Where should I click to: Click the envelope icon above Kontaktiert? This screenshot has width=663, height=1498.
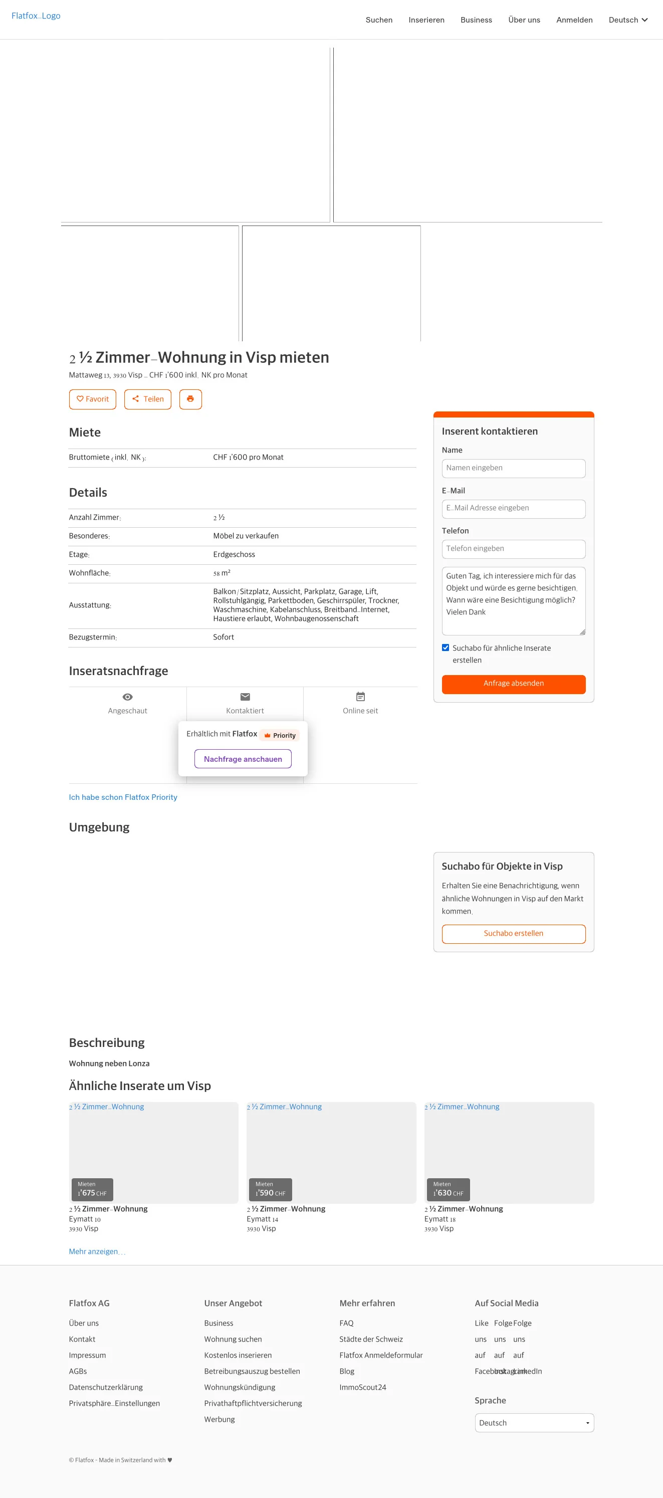pos(245,697)
